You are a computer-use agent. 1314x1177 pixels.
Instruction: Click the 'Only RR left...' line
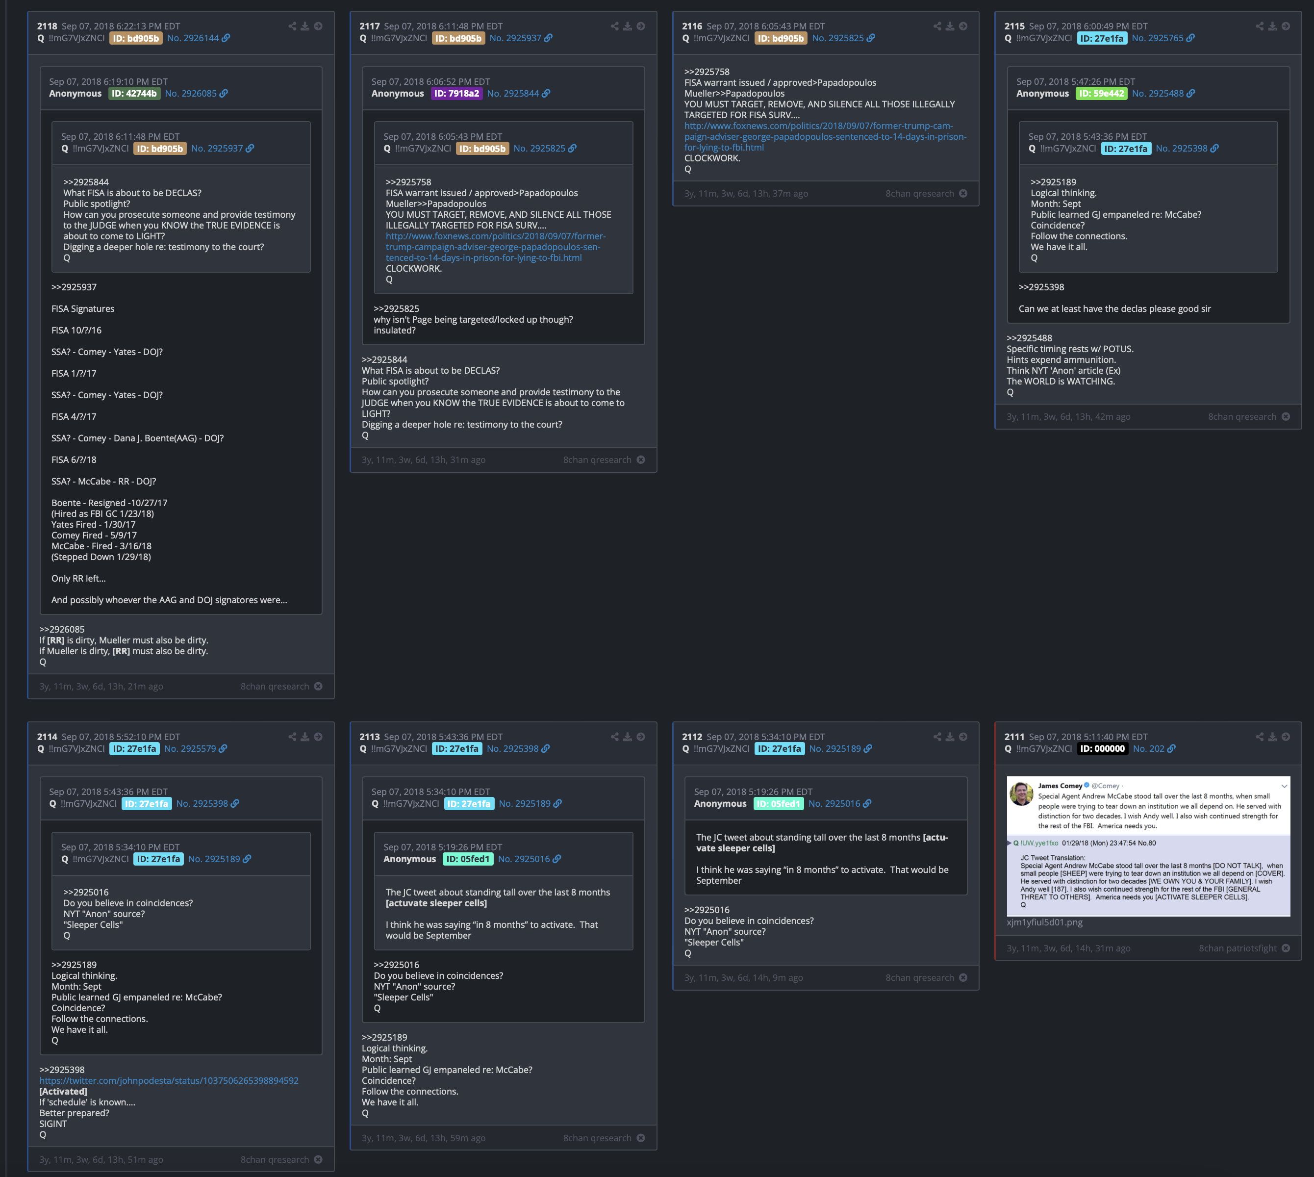click(78, 578)
